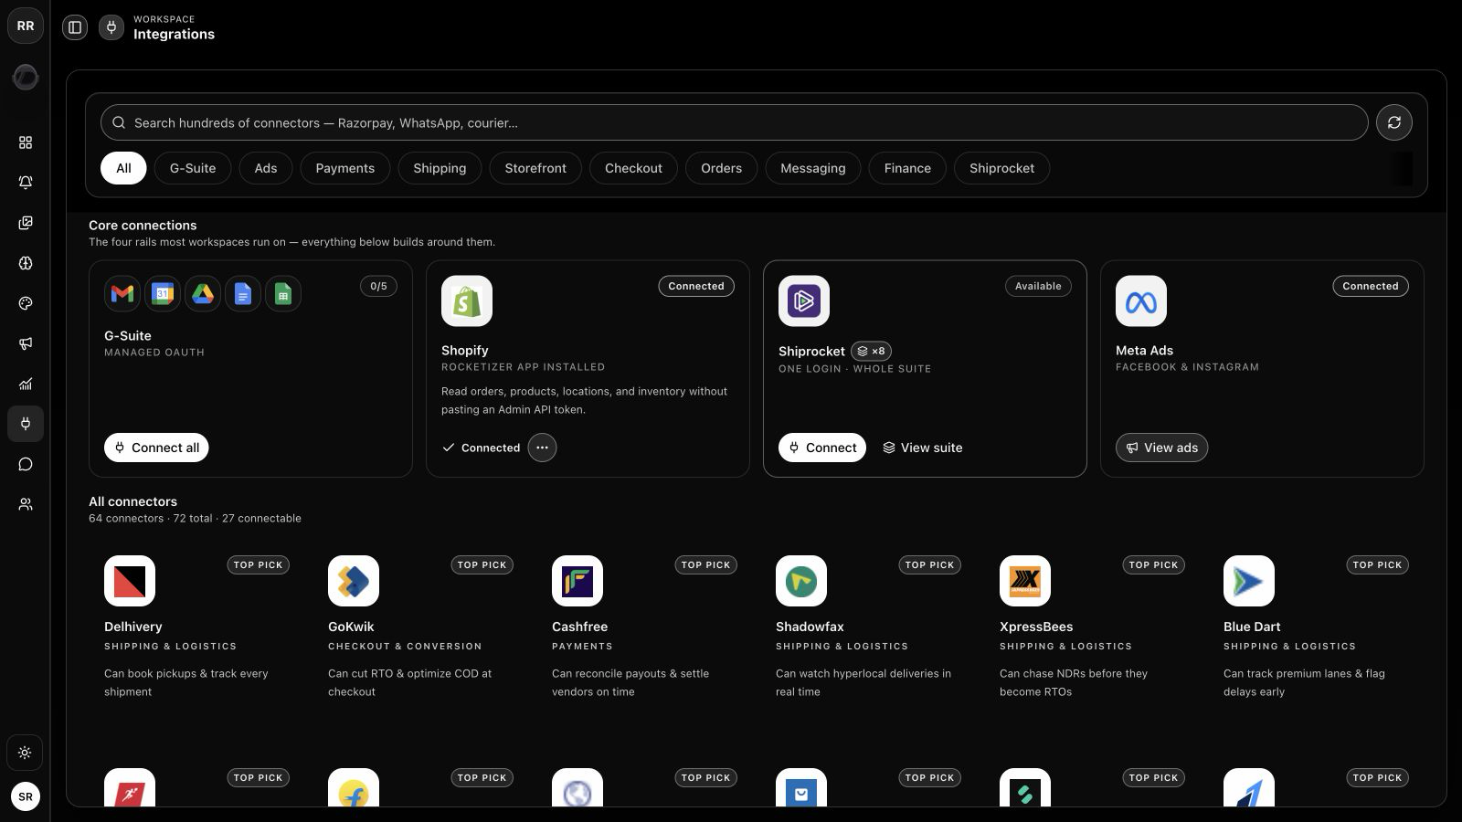Open the brain icon in sidebar
Screen dimensions: 1462x822
[x=26, y=263]
